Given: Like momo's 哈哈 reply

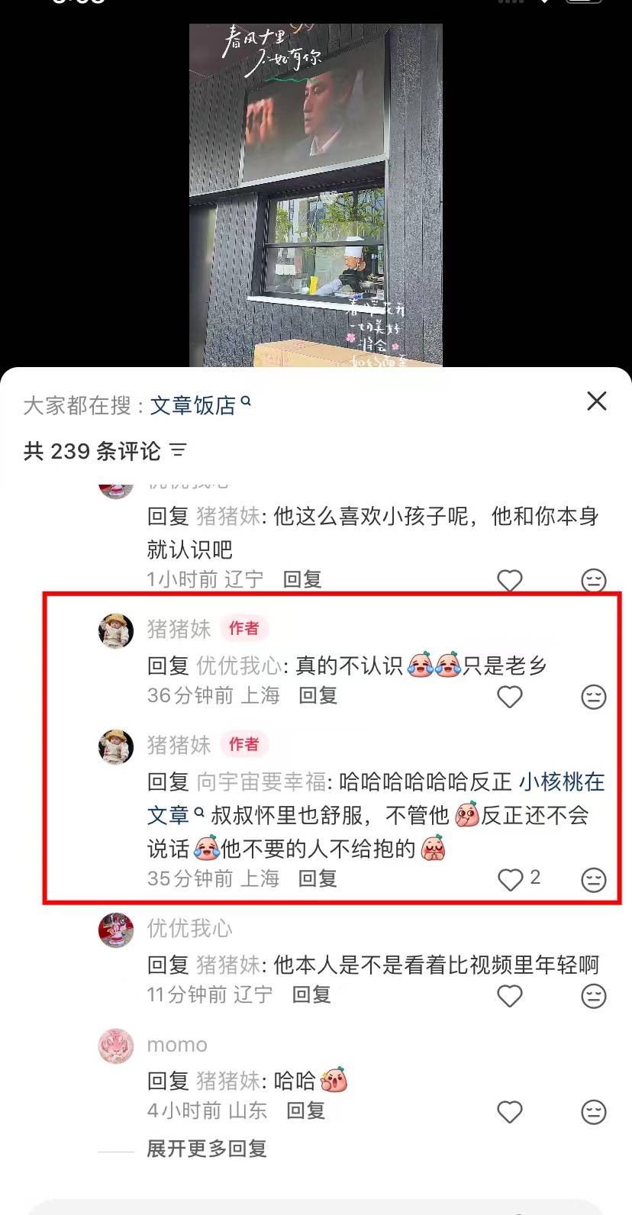Looking at the screenshot, I should pyautogui.click(x=510, y=1112).
